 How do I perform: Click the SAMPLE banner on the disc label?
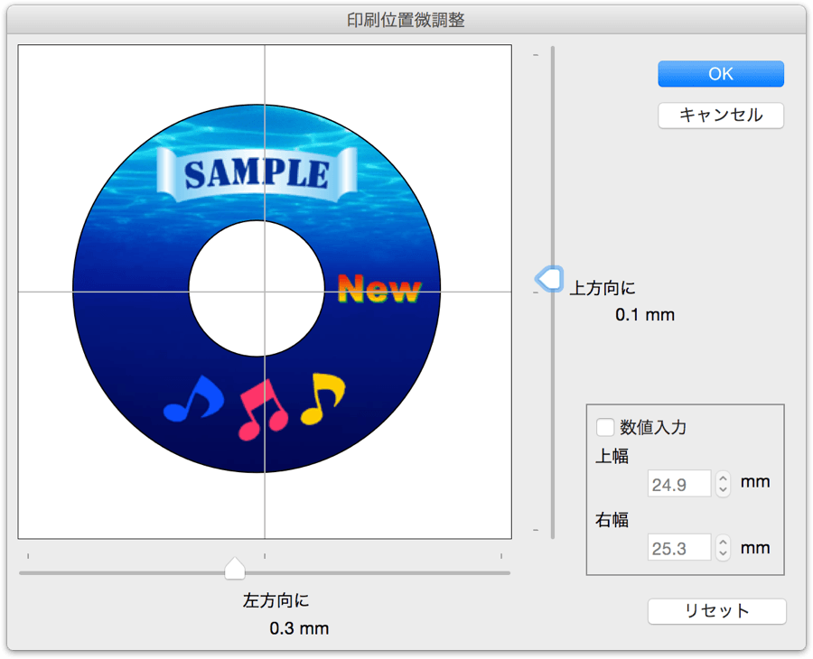(x=257, y=174)
